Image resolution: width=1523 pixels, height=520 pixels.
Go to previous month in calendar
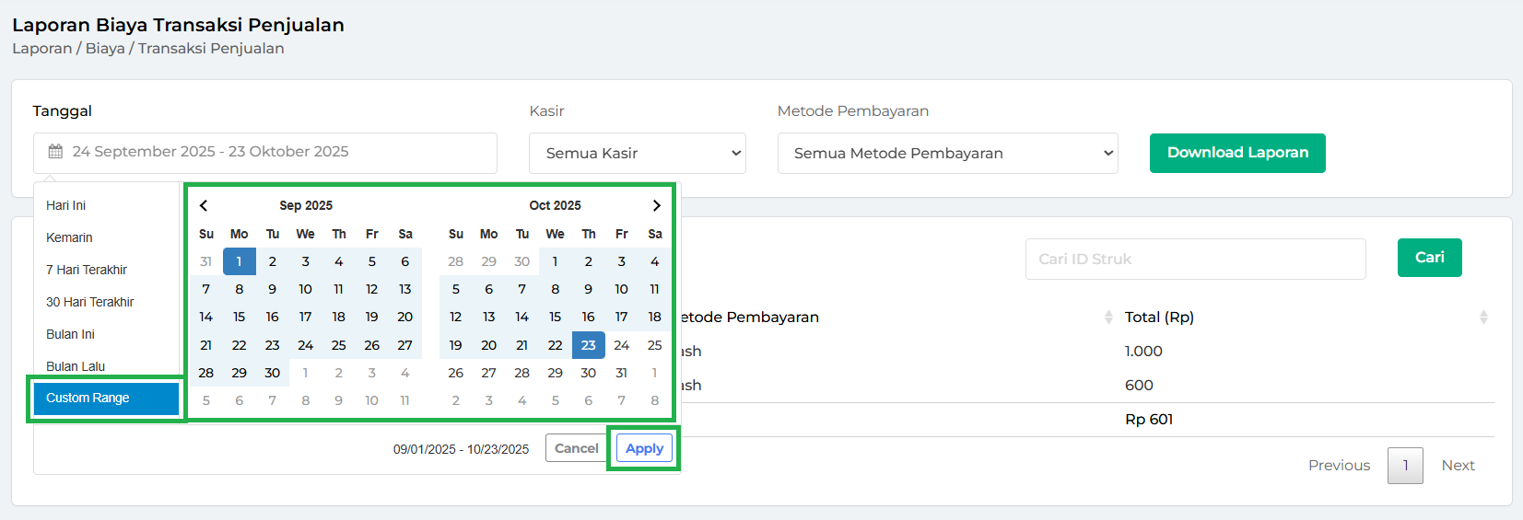click(x=204, y=205)
